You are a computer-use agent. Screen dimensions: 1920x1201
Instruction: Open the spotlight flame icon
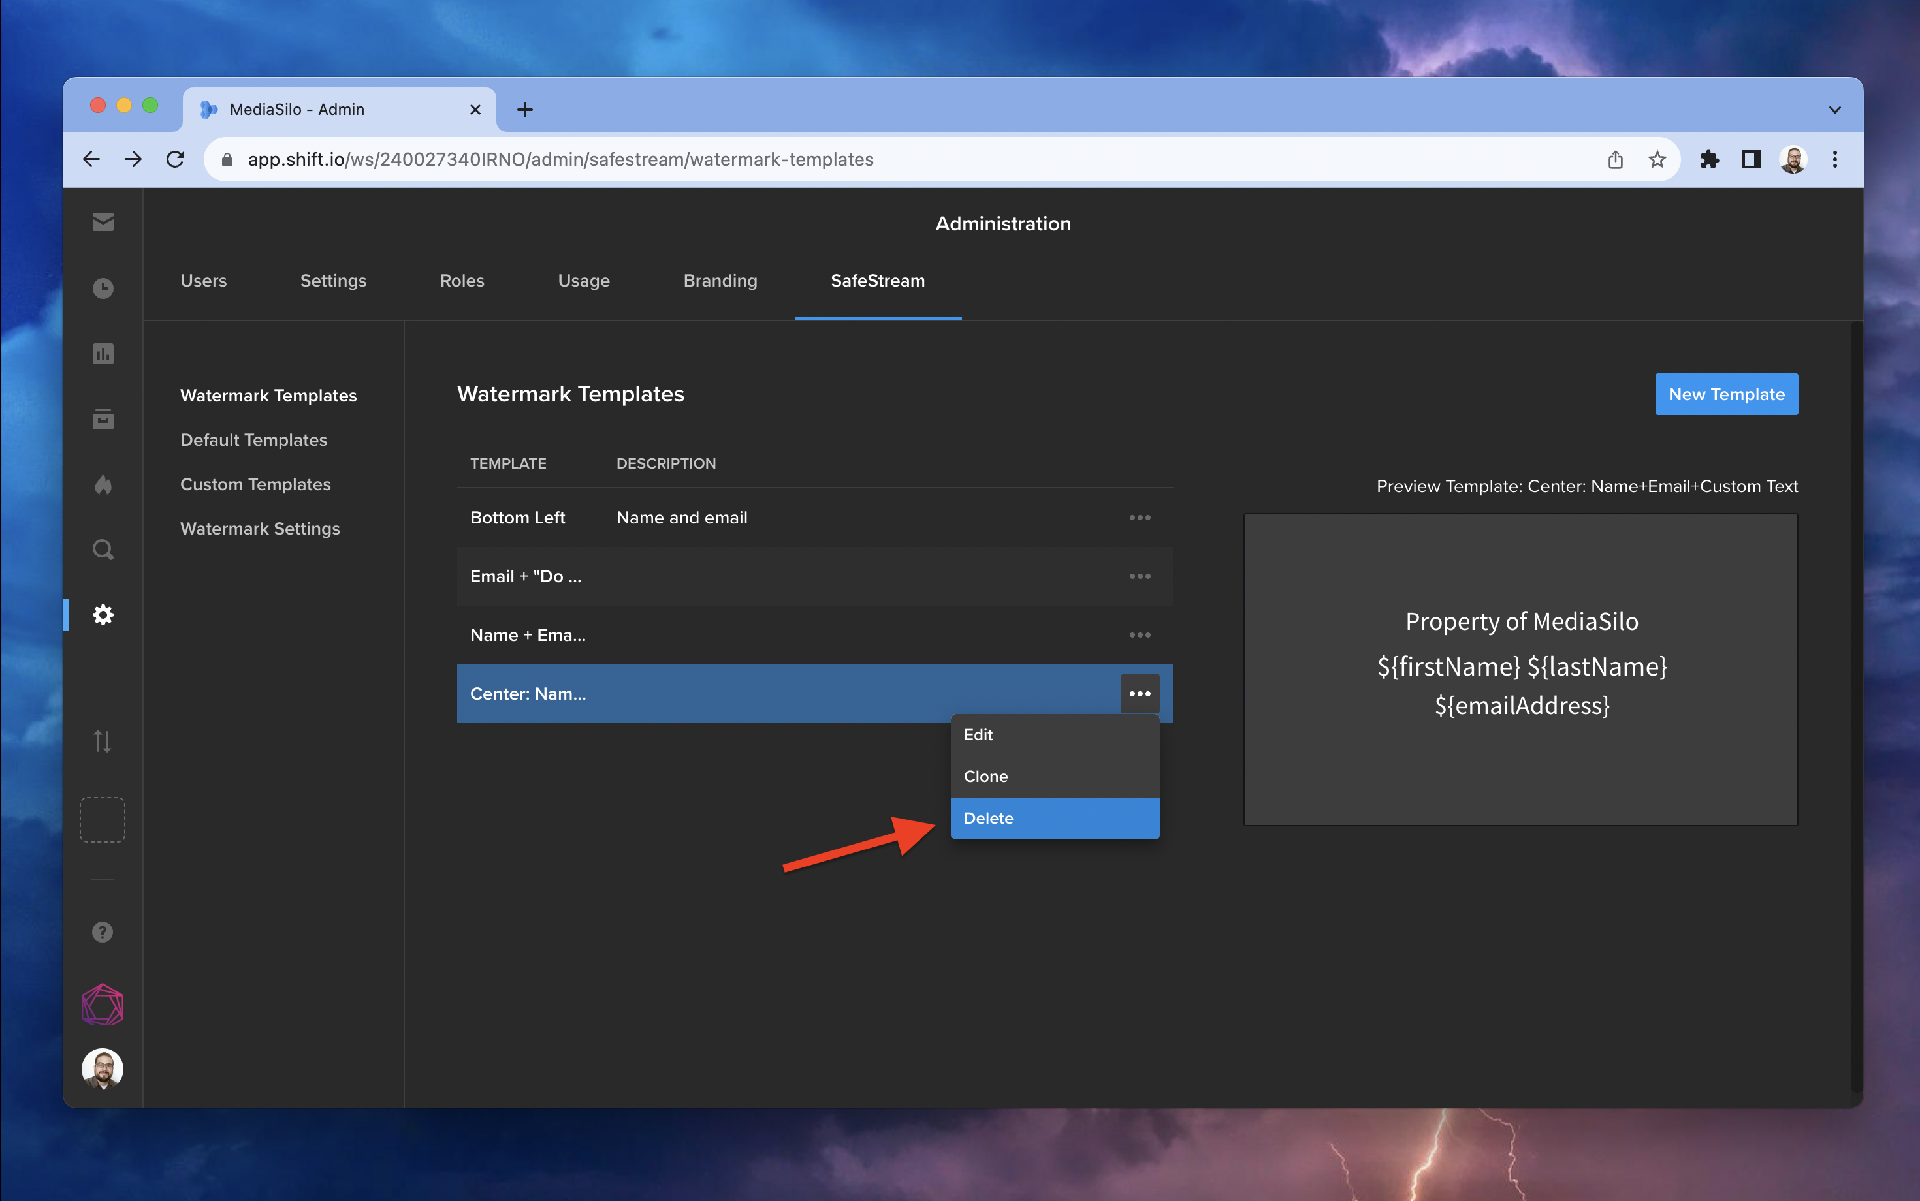click(x=103, y=484)
